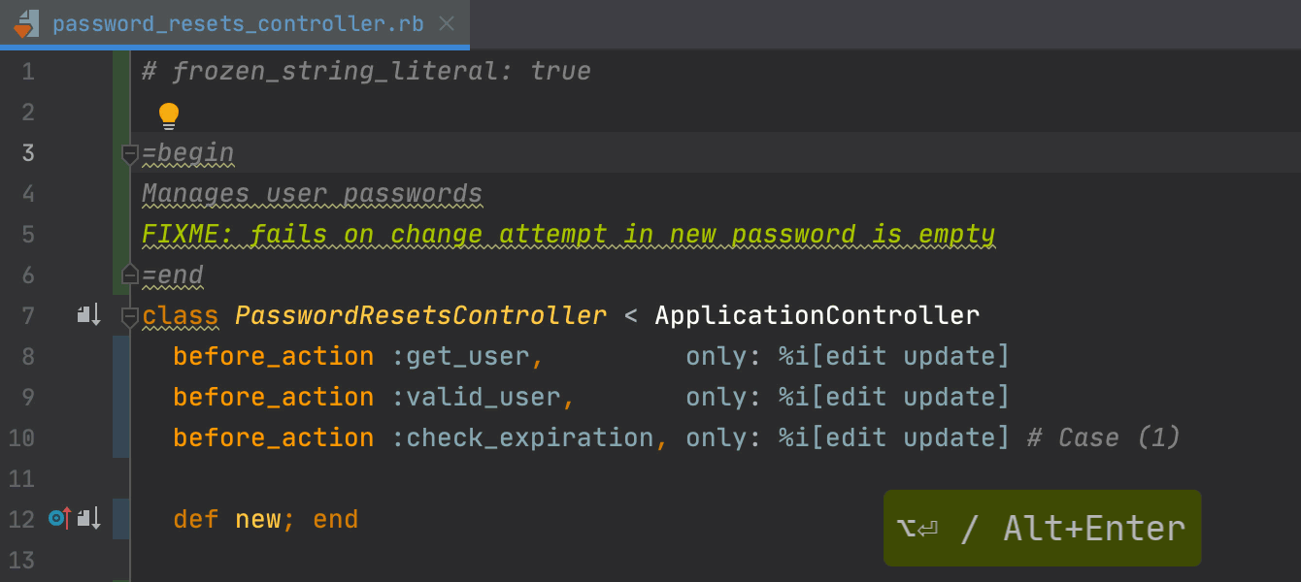Screen dimensions: 1301x582
Task: Place the cursor on the 'def new' method name
Action: (x=257, y=519)
